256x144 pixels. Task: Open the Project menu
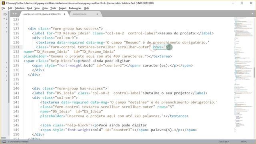click(x=62, y=8)
